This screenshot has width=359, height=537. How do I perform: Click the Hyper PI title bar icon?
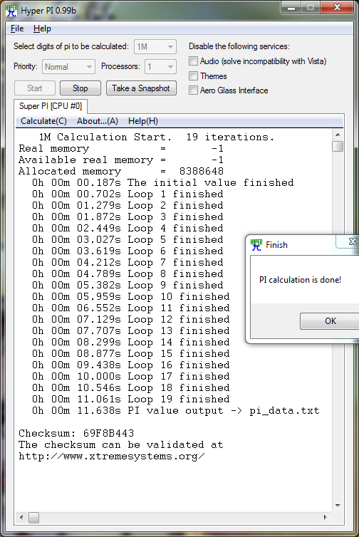[11, 10]
